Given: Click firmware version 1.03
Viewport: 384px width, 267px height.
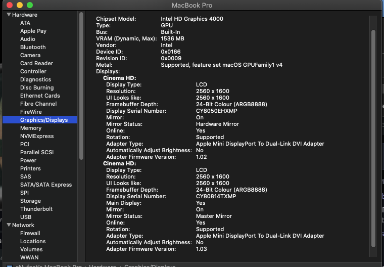Looking at the screenshot, I should pyautogui.click(x=201, y=249).
